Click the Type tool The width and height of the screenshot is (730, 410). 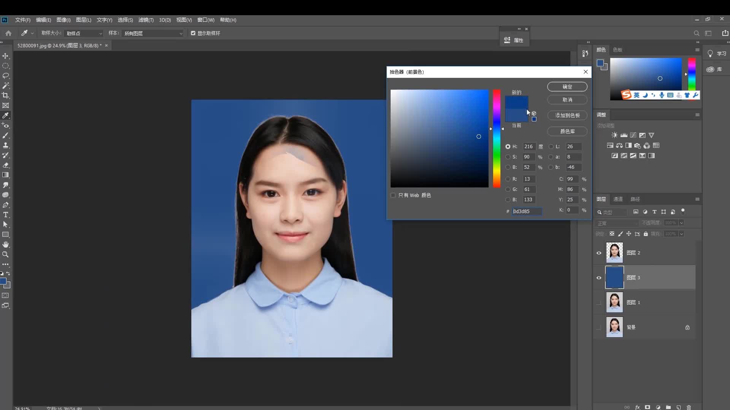click(5, 215)
